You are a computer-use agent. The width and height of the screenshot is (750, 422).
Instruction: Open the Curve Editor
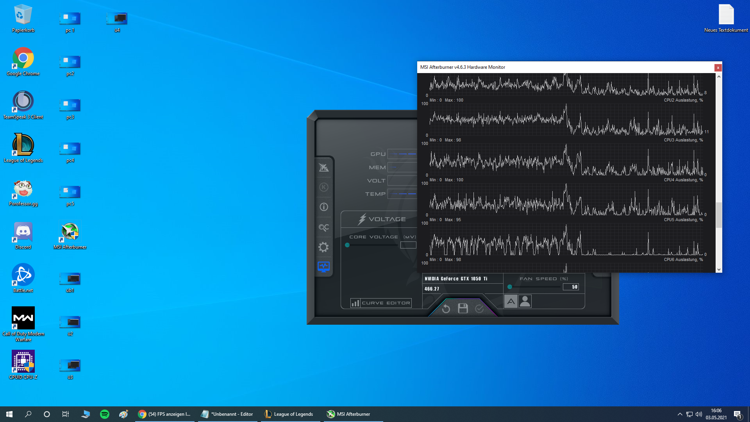[x=381, y=303]
